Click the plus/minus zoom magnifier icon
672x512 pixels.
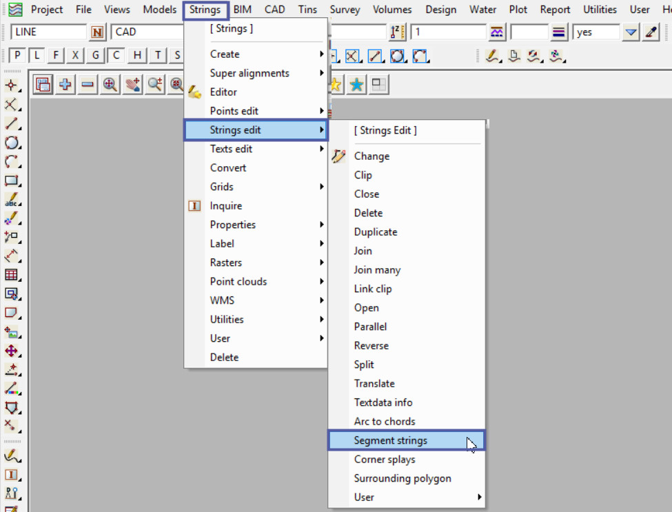click(154, 84)
